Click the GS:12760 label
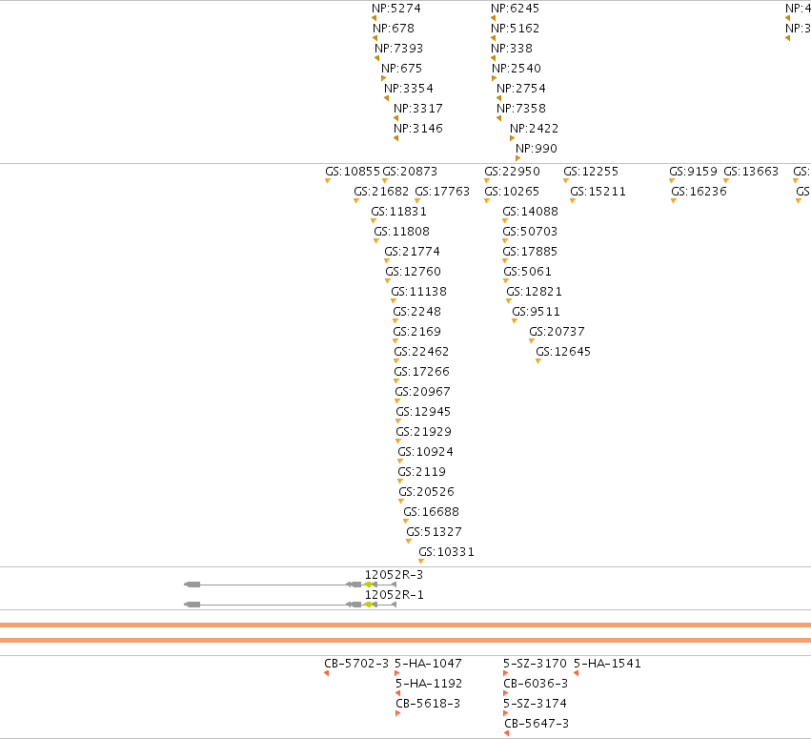811x739 pixels. (414, 272)
